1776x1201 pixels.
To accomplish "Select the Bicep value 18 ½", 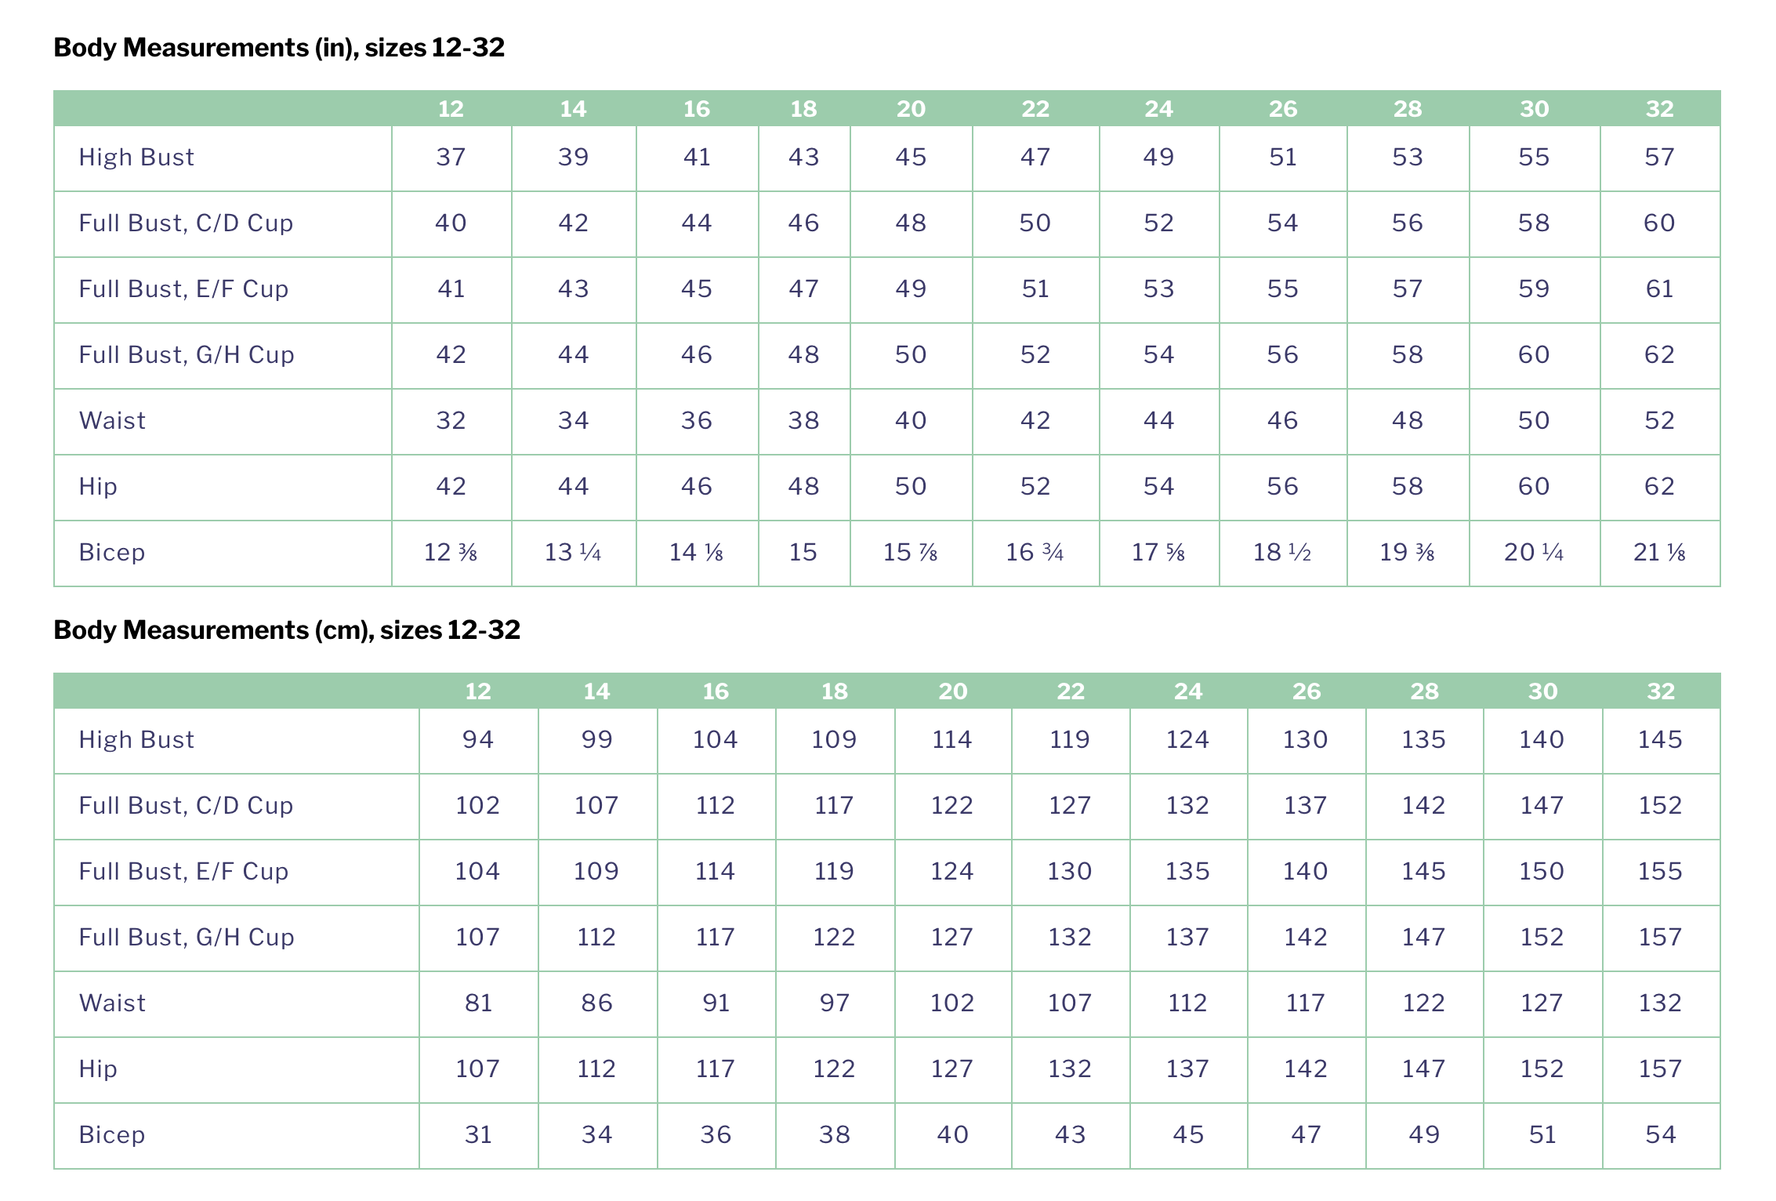I will tap(1282, 553).
